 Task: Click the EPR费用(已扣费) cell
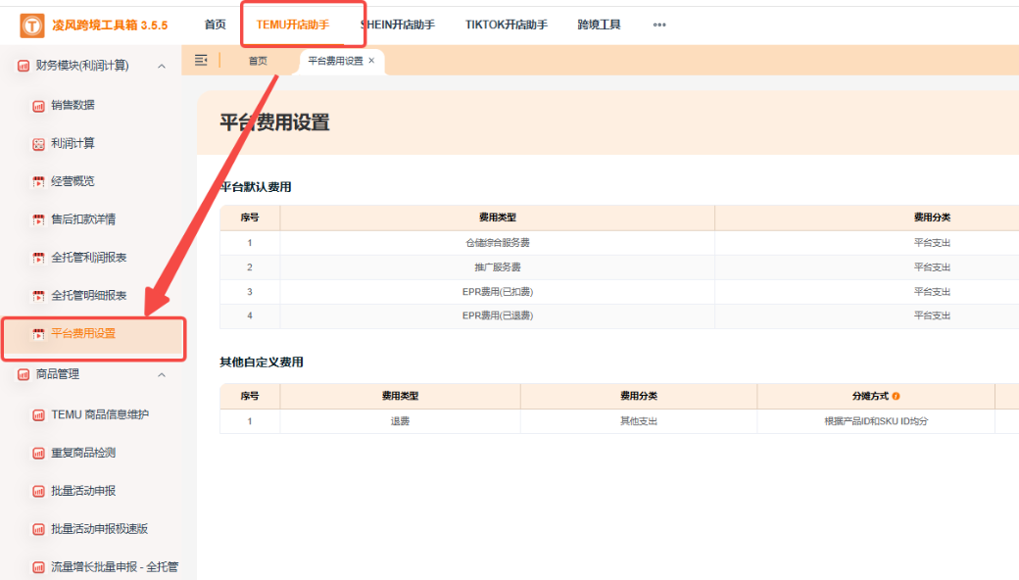[x=497, y=292]
